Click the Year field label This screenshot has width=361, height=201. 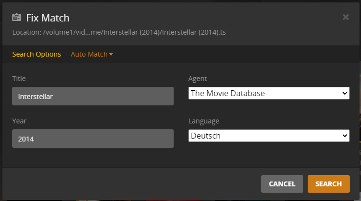(19, 121)
